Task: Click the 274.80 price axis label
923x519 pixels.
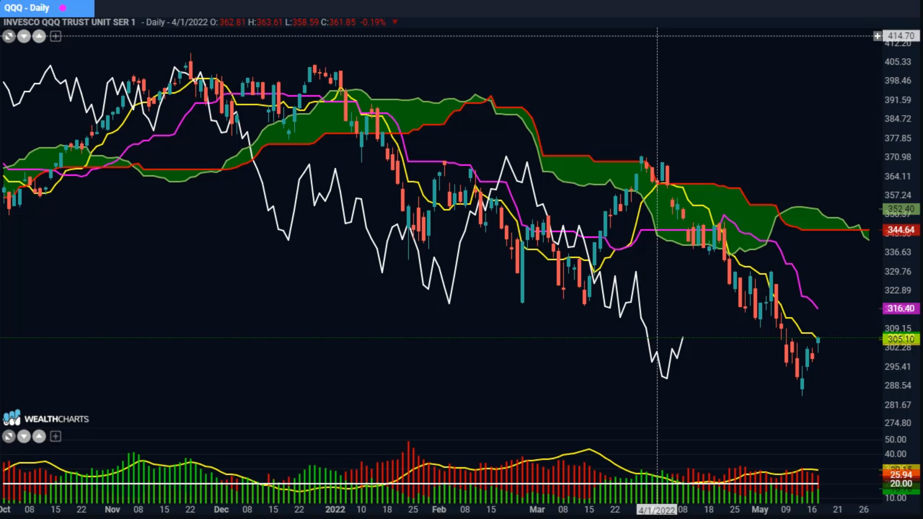Action: (898, 423)
